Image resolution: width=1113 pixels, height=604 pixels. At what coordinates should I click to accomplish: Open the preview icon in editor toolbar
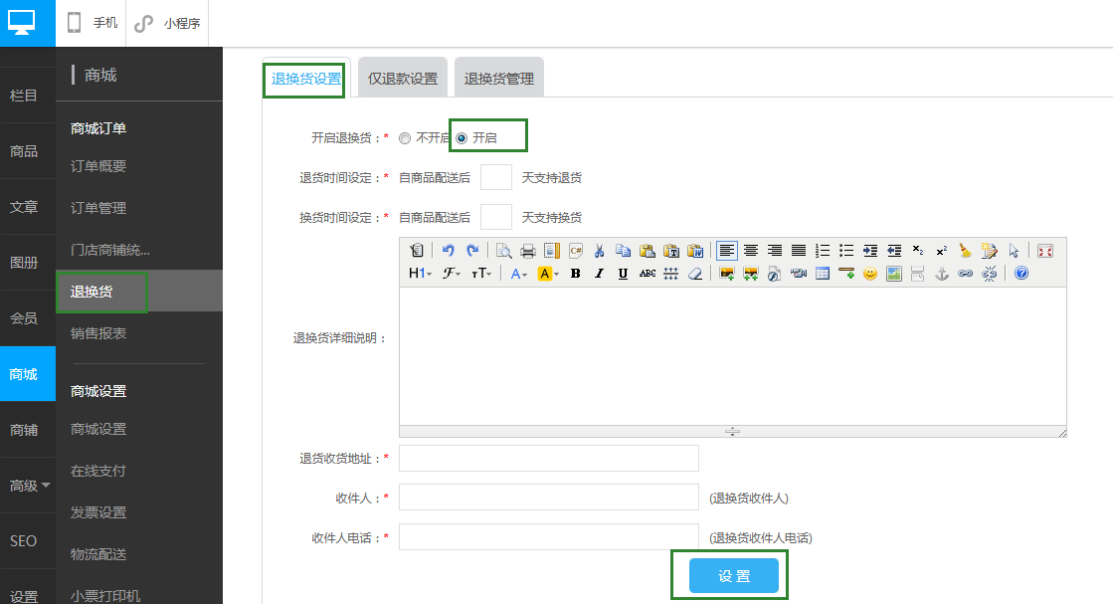click(503, 251)
